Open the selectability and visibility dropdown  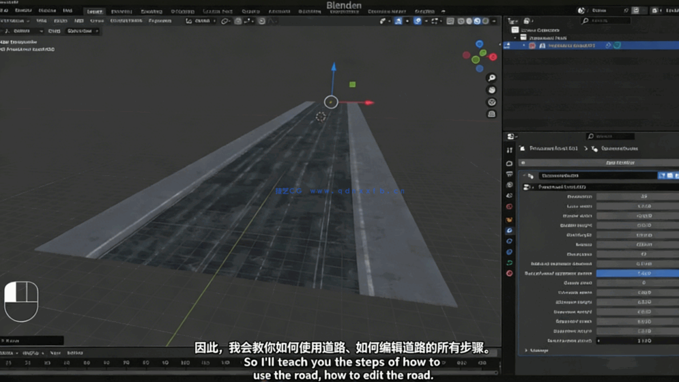click(384, 20)
